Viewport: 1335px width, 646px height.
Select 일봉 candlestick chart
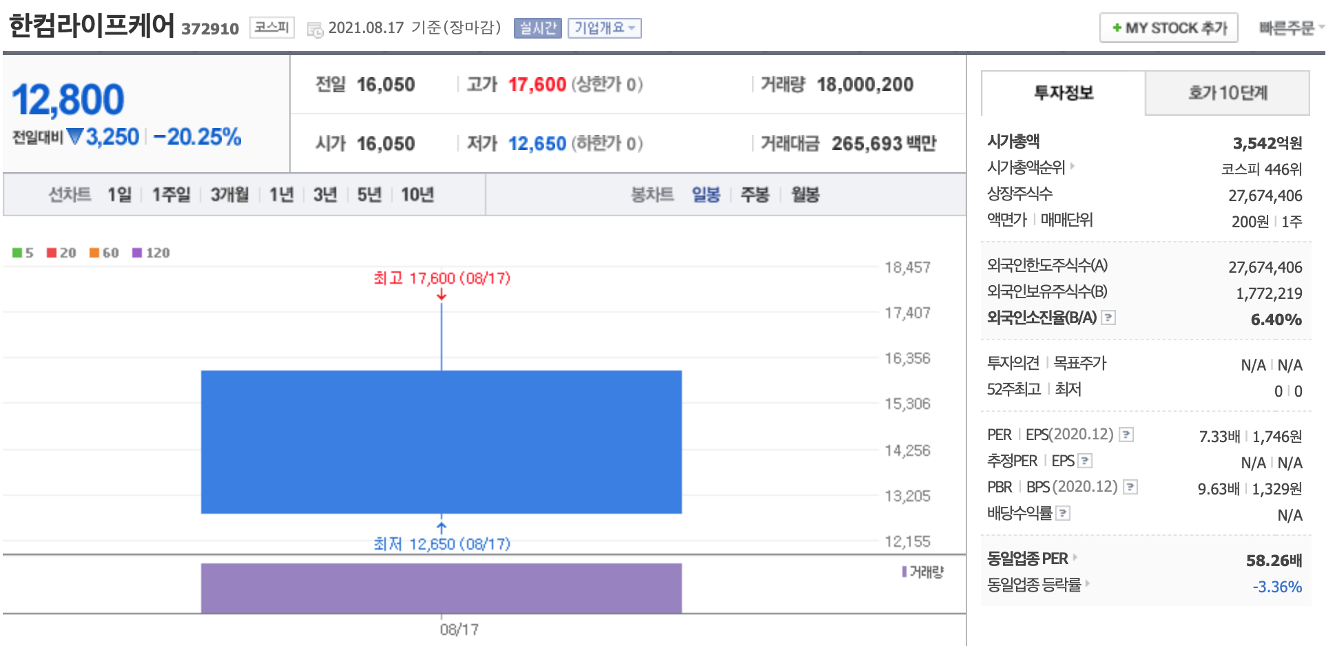point(706,195)
